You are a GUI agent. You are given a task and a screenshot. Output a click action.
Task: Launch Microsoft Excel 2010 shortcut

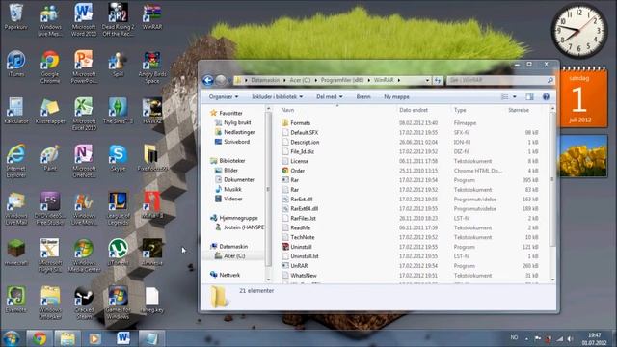click(84, 114)
